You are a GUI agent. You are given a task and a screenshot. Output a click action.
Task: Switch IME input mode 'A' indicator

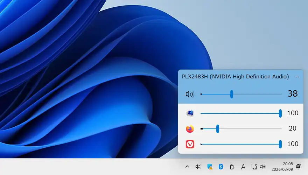(243, 167)
